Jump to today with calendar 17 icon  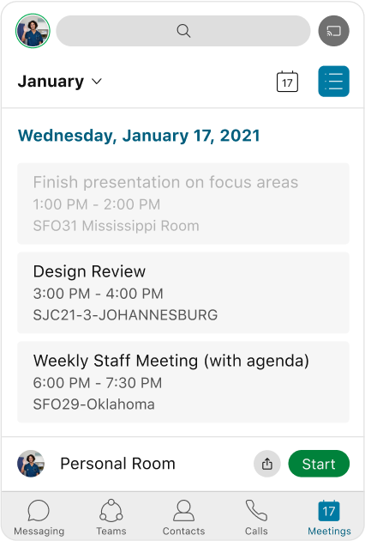point(287,82)
